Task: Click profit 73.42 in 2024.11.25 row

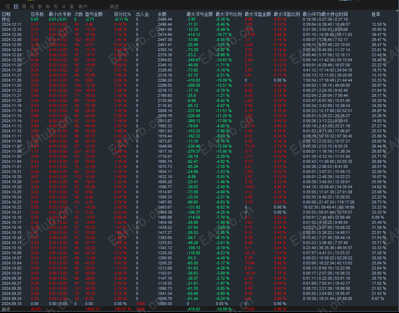Action: click(90, 85)
